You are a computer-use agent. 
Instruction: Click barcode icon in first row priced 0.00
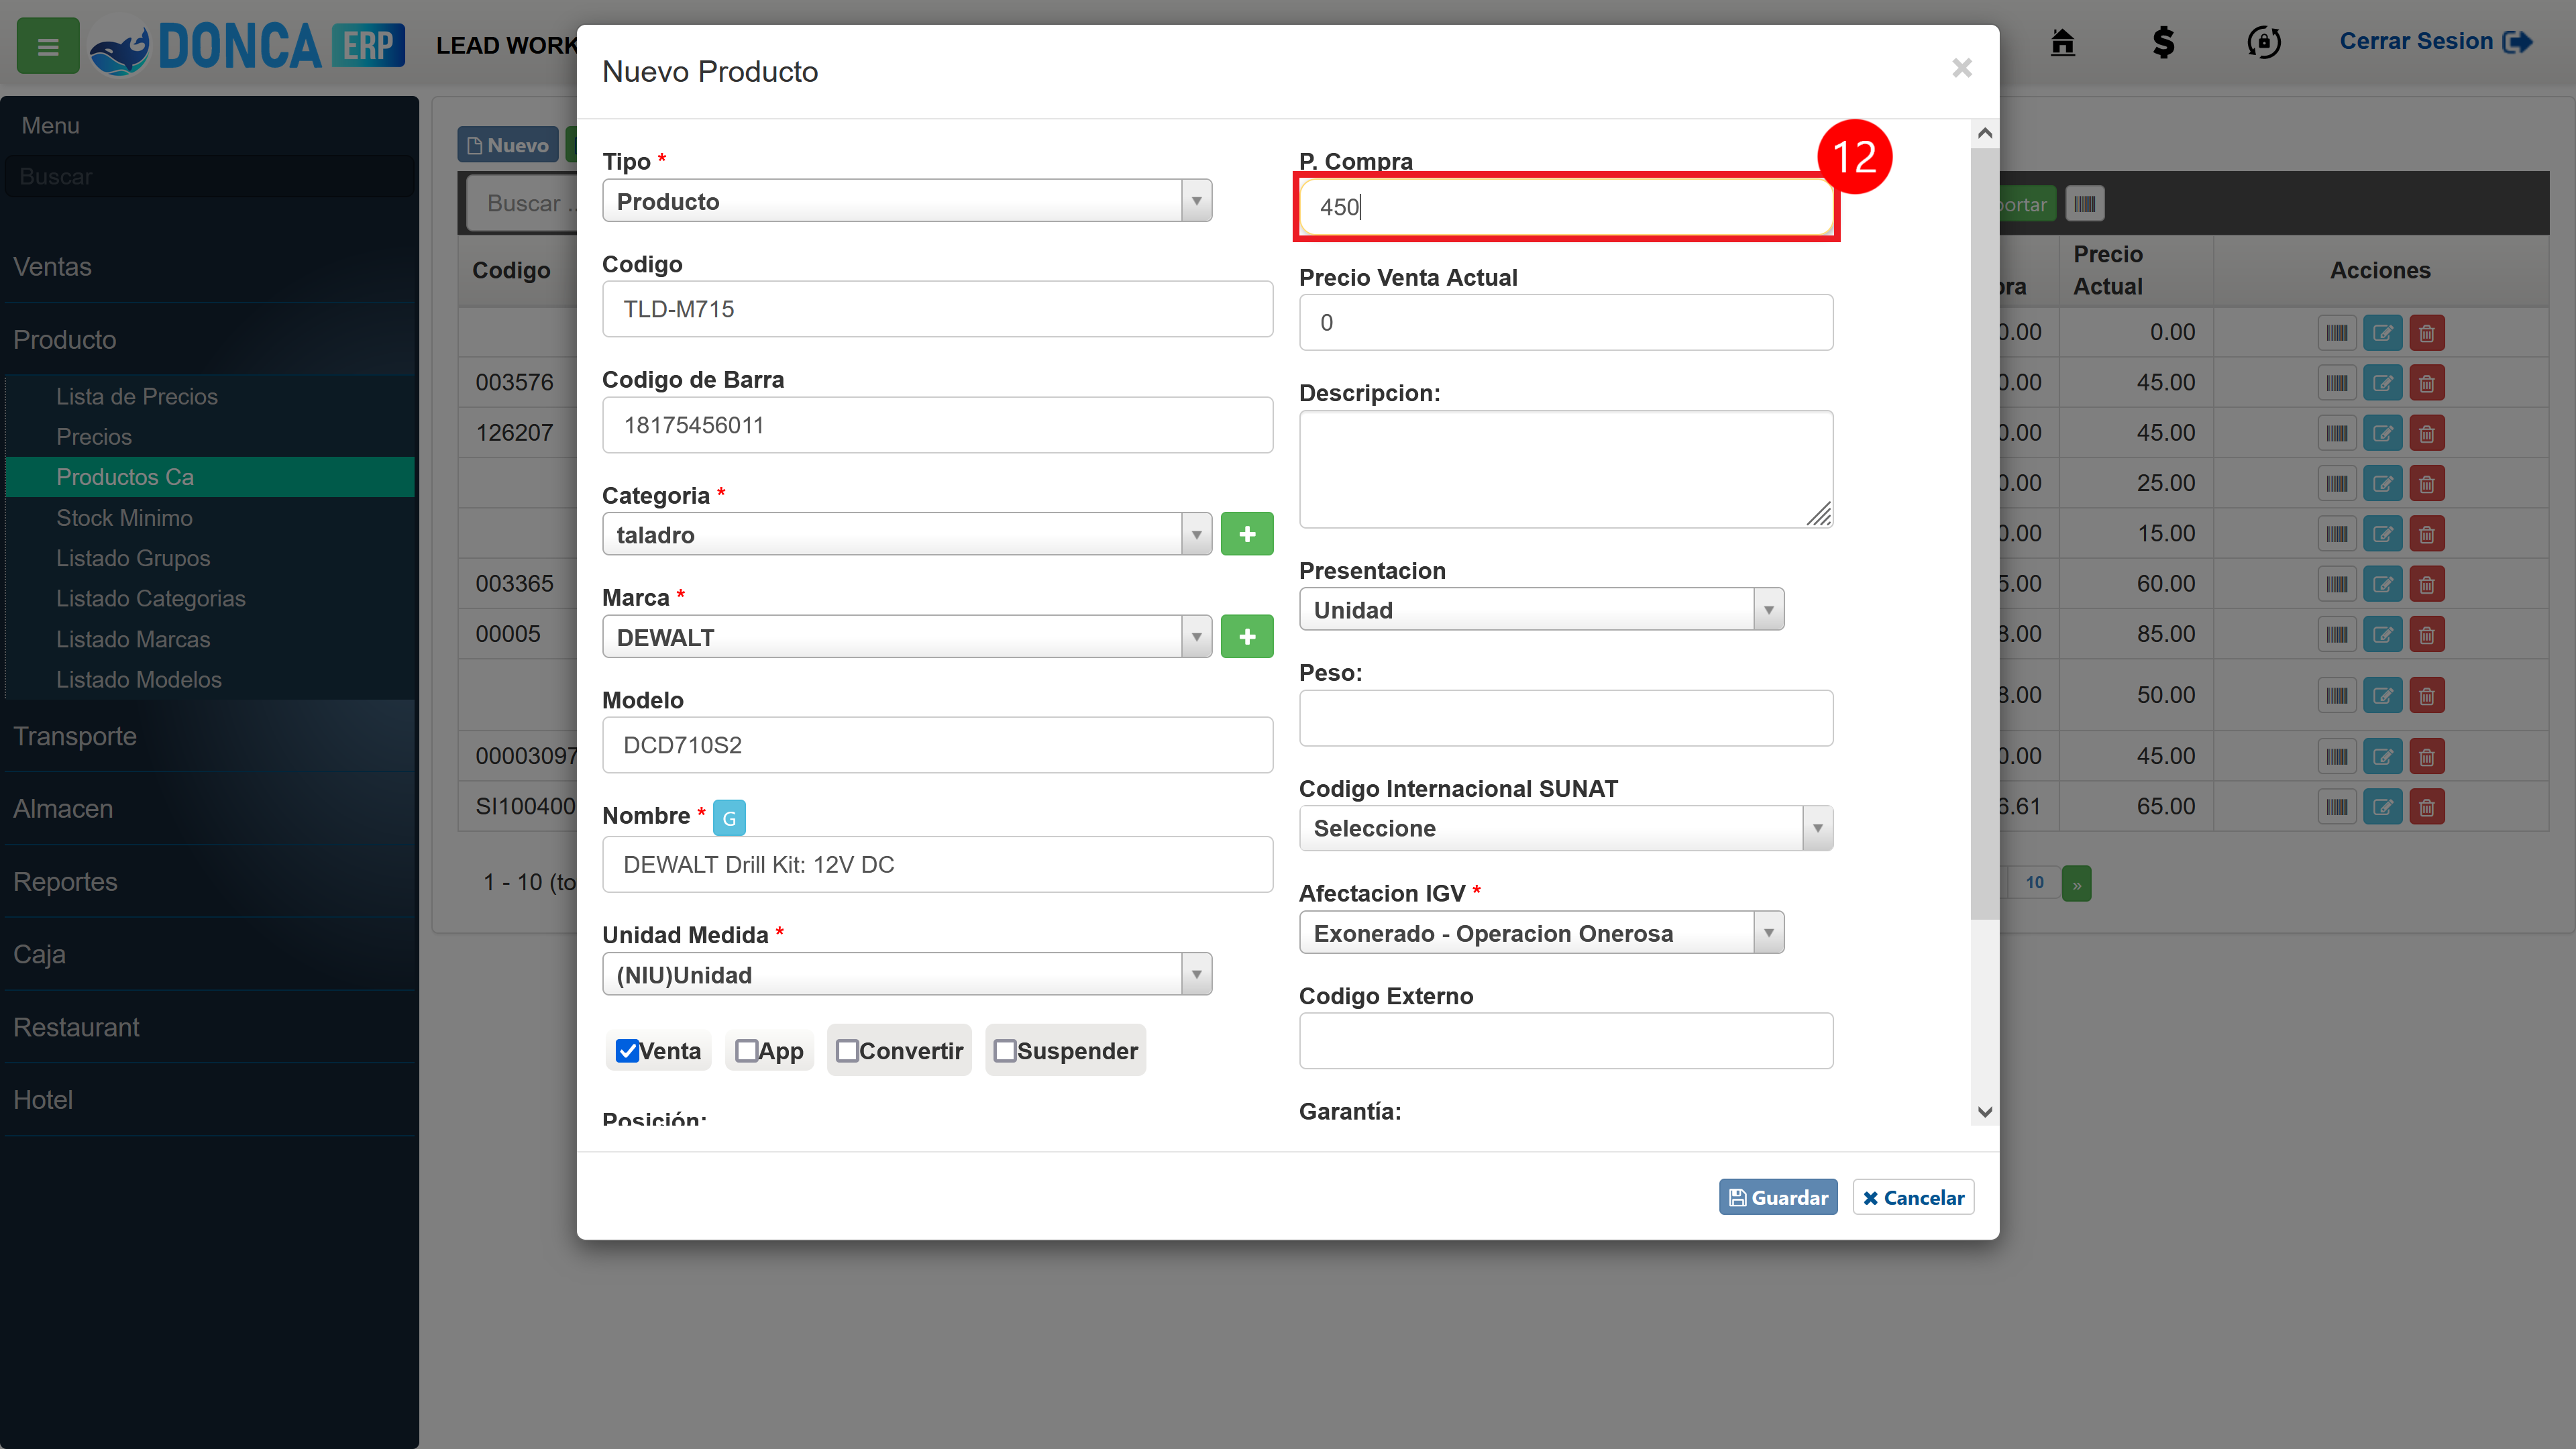coord(2337,333)
